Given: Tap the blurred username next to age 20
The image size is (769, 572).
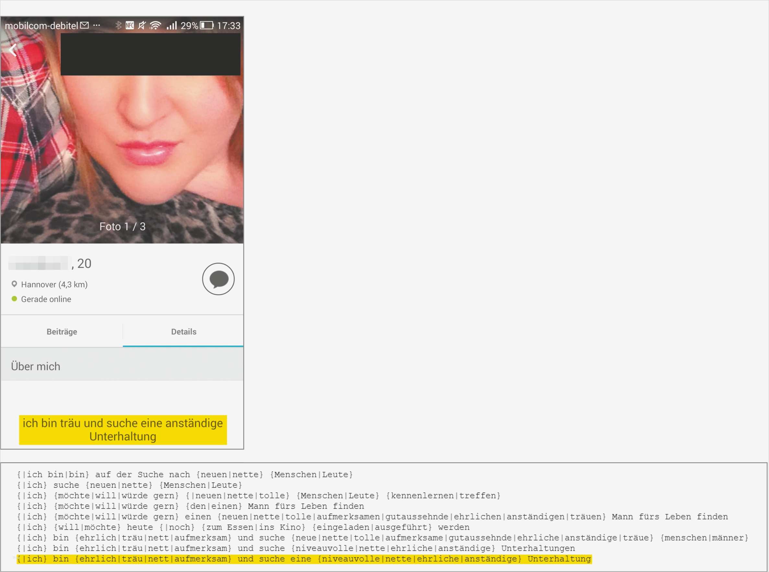Looking at the screenshot, I should [x=38, y=264].
